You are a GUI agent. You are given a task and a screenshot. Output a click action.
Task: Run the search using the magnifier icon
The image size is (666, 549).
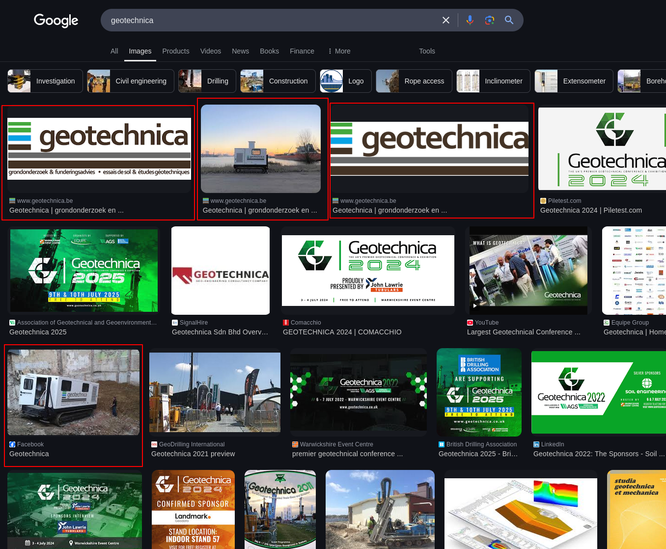click(509, 20)
